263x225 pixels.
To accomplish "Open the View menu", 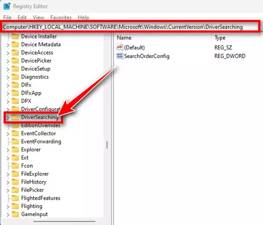I will click(x=38, y=17).
